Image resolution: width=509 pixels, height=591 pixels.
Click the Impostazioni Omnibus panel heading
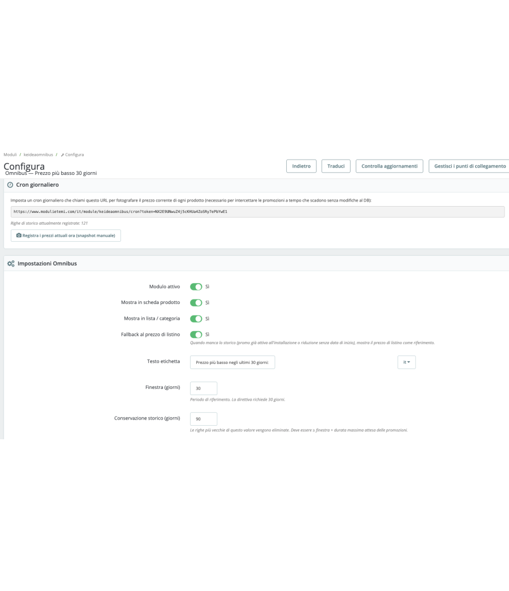pyautogui.click(x=47, y=263)
